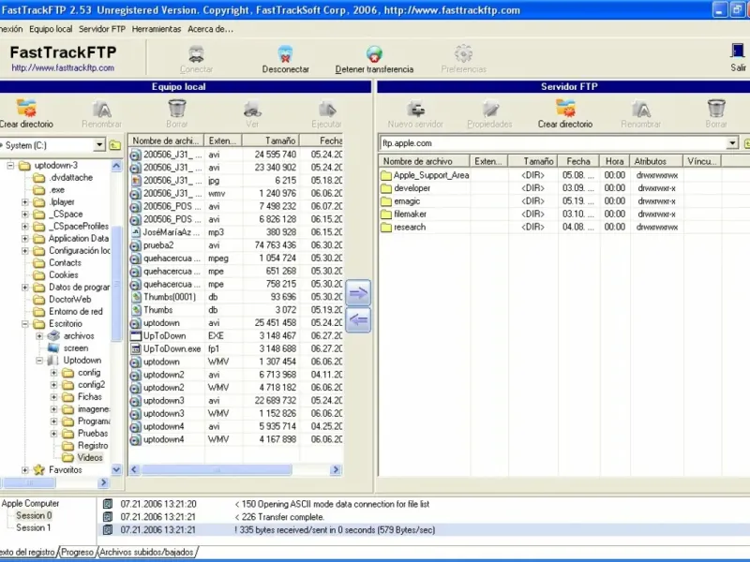Click the Tamaño column header in local list
The width and height of the screenshot is (750, 562).
[x=271, y=140]
